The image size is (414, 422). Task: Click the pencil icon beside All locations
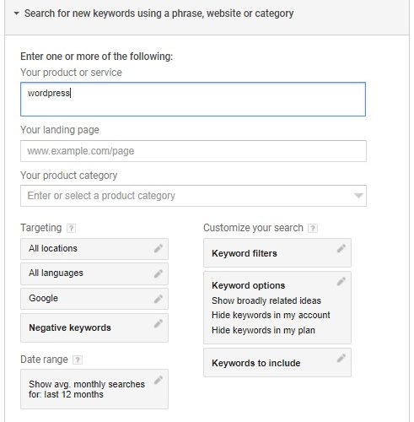click(x=159, y=248)
